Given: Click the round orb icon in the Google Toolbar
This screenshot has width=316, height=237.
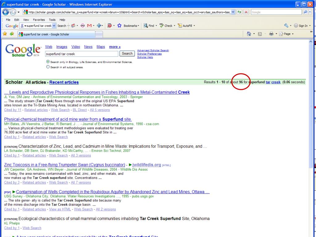Looking at the screenshot, I should pos(82,26).
